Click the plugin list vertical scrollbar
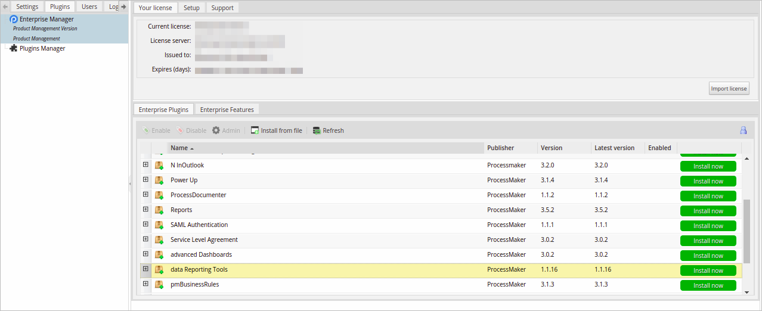The width and height of the screenshot is (762, 311). click(x=746, y=231)
